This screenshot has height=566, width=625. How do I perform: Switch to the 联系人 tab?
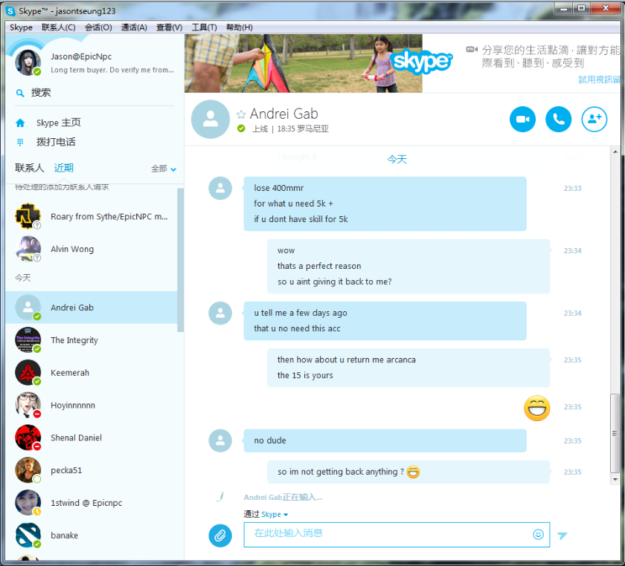[x=30, y=168]
